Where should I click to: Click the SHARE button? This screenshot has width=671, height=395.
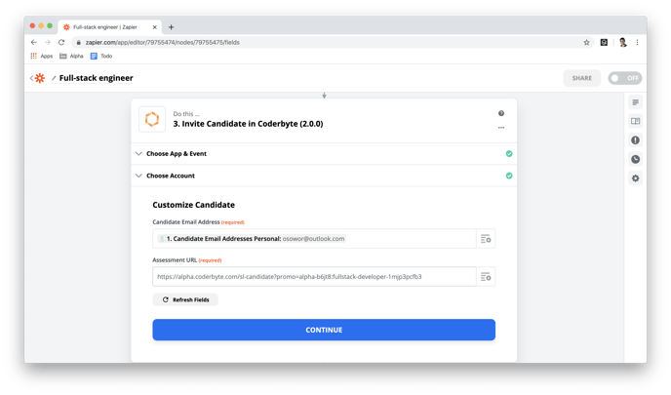[582, 78]
